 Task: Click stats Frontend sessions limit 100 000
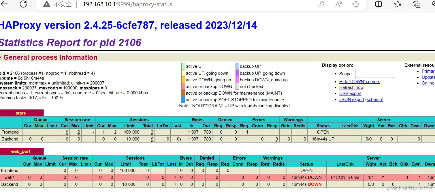131,132
